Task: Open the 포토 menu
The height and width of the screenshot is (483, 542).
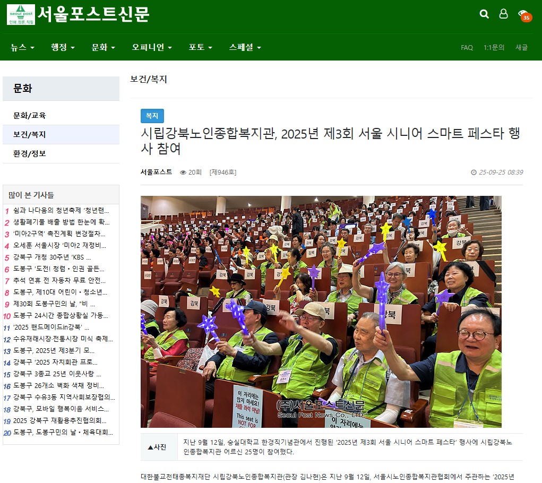Action: click(200, 47)
